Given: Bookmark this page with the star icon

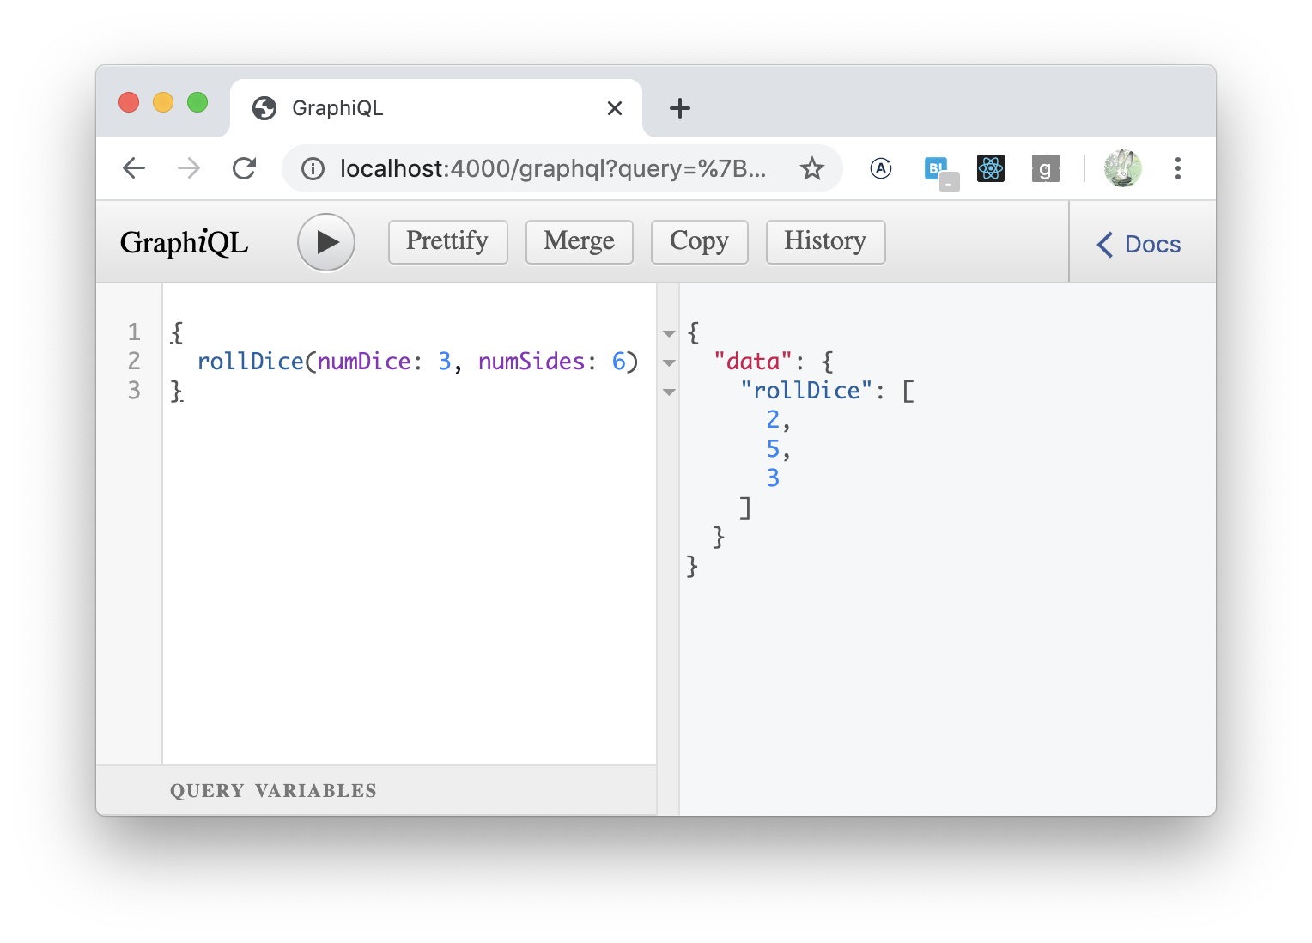Looking at the screenshot, I should tap(811, 168).
